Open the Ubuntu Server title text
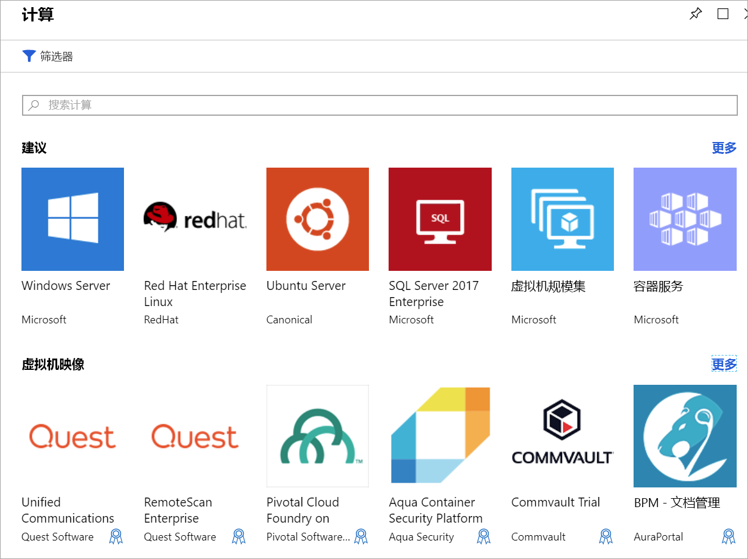This screenshot has height=559, width=748. (x=306, y=286)
